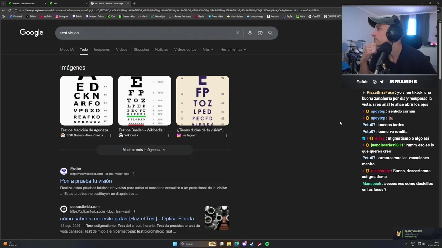
Task: Switch to Shopping results tab
Action: 141,49
